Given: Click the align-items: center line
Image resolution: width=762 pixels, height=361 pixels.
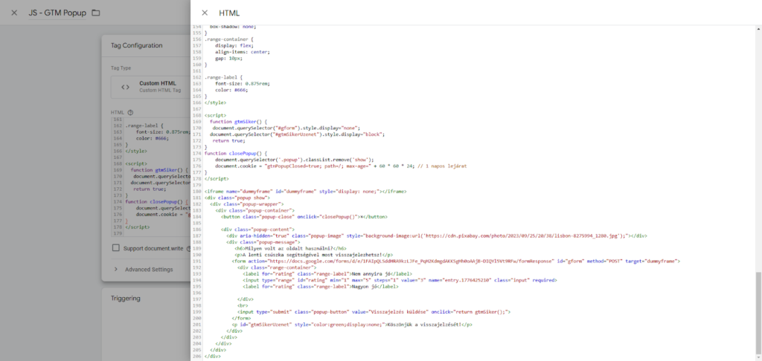Looking at the screenshot, I should [x=243, y=52].
